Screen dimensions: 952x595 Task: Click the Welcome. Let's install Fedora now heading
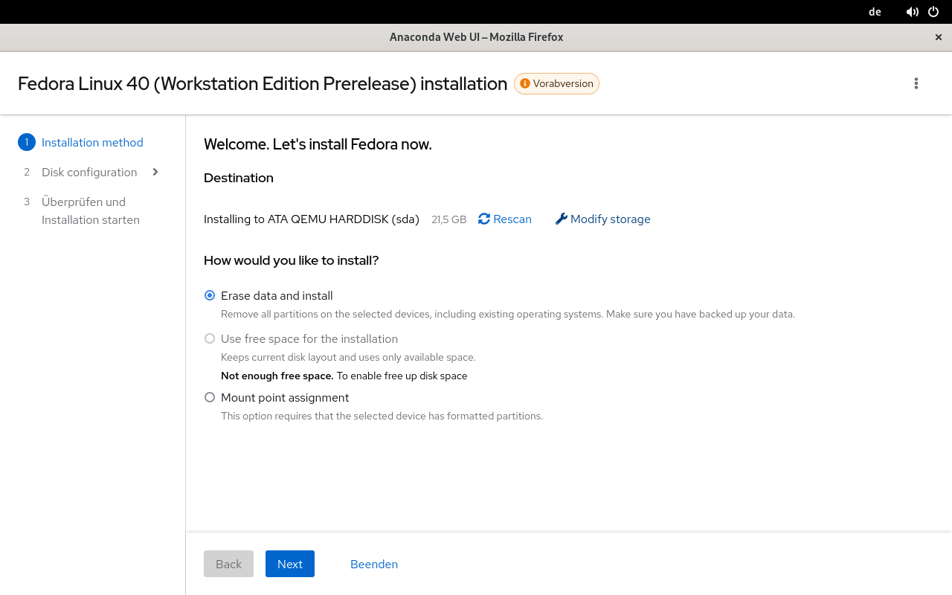point(318,144)
